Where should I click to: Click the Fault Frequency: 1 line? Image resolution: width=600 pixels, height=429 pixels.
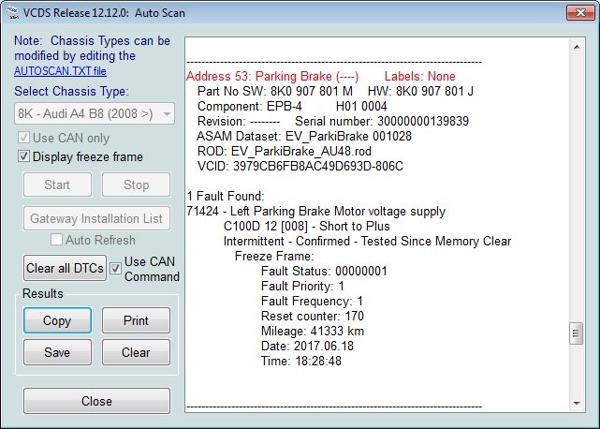[312, 301]
